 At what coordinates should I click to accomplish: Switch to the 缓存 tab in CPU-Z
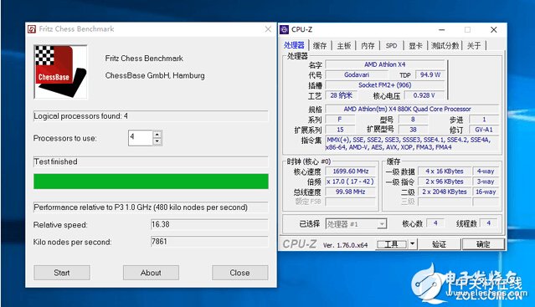(x=320, y=46)
